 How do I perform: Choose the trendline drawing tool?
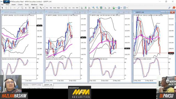[18, 8]
